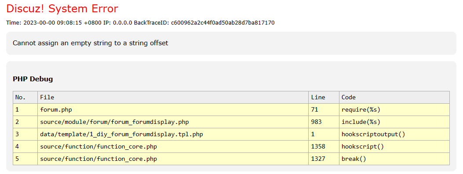Click the line value 1 in row 3

coord(324,134)
